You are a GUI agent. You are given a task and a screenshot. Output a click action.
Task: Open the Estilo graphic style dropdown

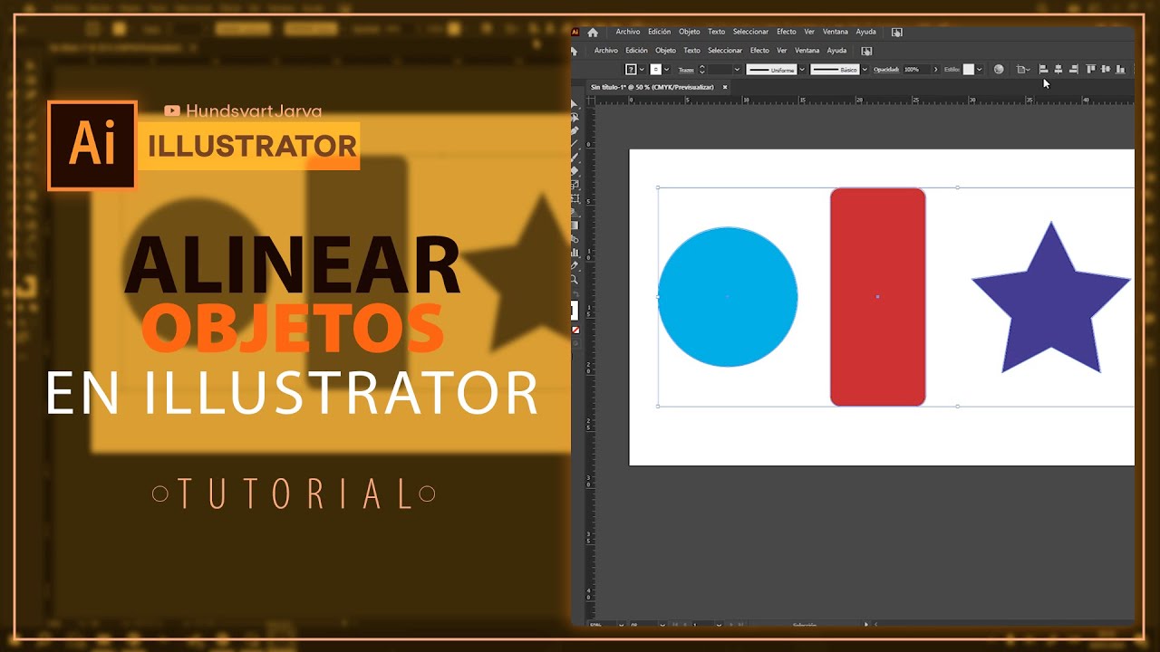(x=979, y=69)
